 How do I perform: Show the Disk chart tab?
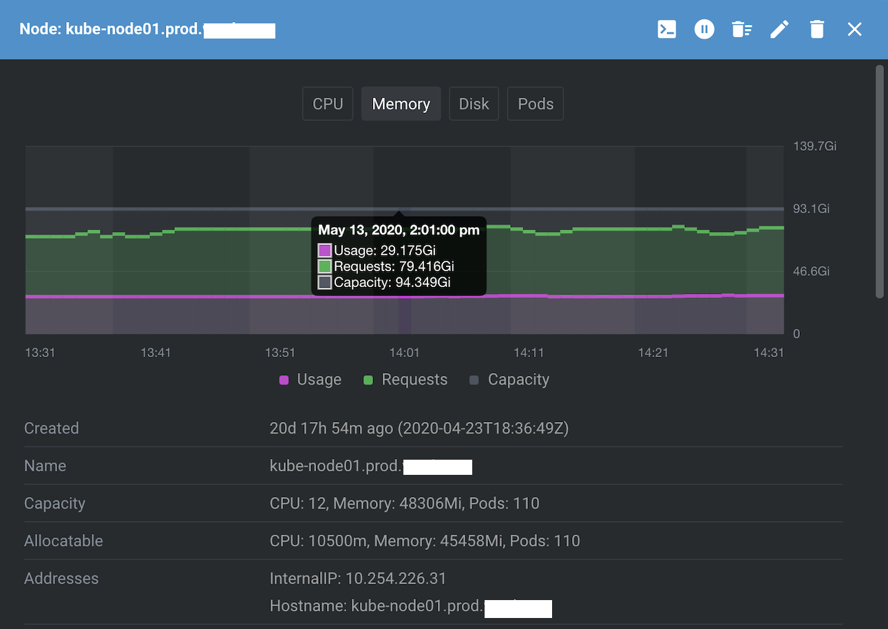474,104
